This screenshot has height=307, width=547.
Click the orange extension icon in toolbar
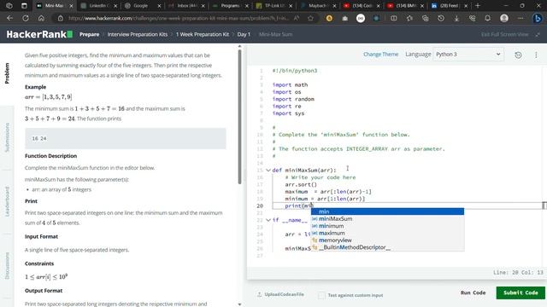click(x=329, y=18)
